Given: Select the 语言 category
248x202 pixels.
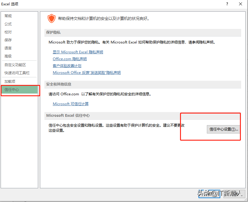Looking at the screenshot, I should [8, 48].
